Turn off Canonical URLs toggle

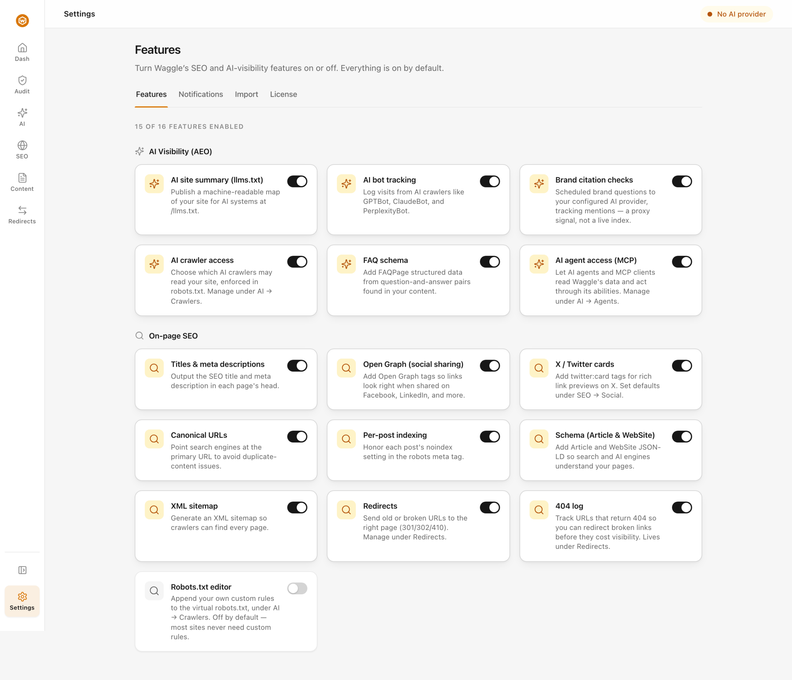pos(297,437)
